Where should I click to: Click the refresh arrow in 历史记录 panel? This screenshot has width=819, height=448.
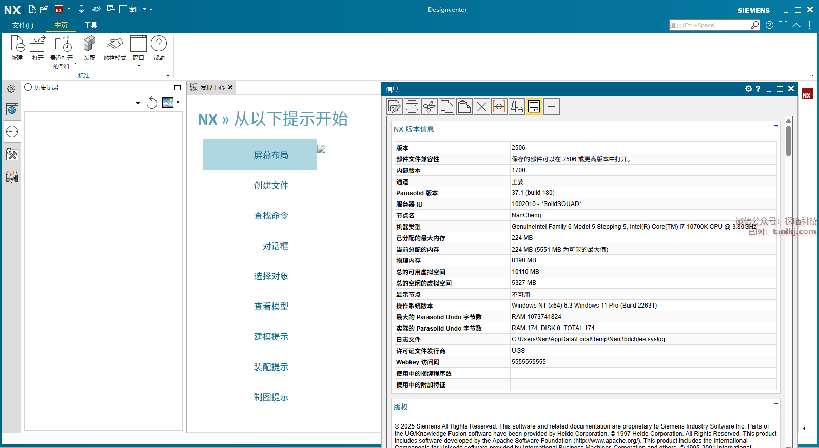point(152,103)
